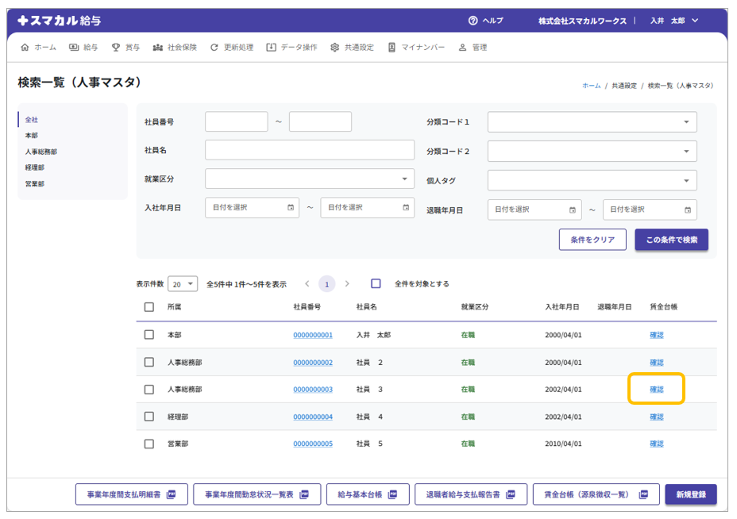The width and height of the screenshot is (737, 519).
Task: Check the row checkbox for 経理部
Action: click(x=149, y=417)
